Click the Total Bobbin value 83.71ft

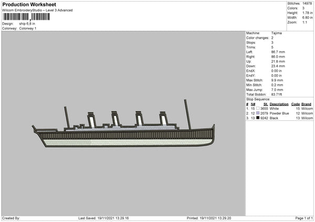277,94
